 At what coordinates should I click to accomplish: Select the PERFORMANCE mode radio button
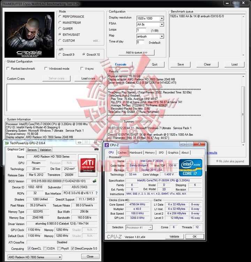pos(60,16)
